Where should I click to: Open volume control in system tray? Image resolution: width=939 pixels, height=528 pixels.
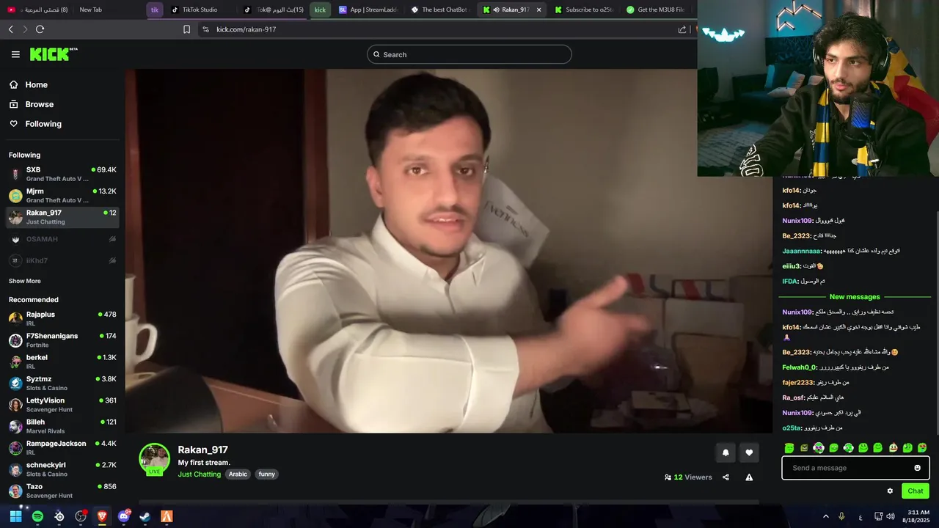click(891, 516)
